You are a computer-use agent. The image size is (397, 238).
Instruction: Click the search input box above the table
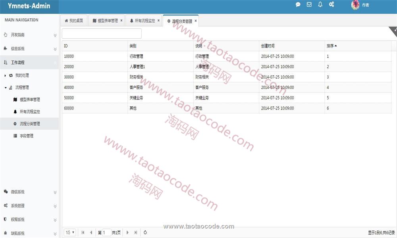tap(102, 34)
